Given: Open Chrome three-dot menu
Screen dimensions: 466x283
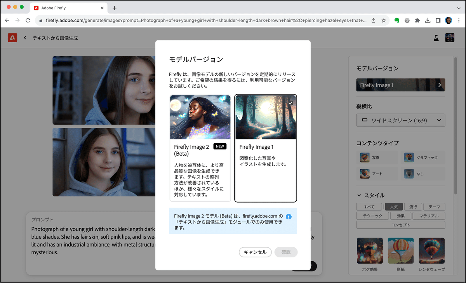Looking at the screenshot, I should pyautogui.click(x=459, y=20).
